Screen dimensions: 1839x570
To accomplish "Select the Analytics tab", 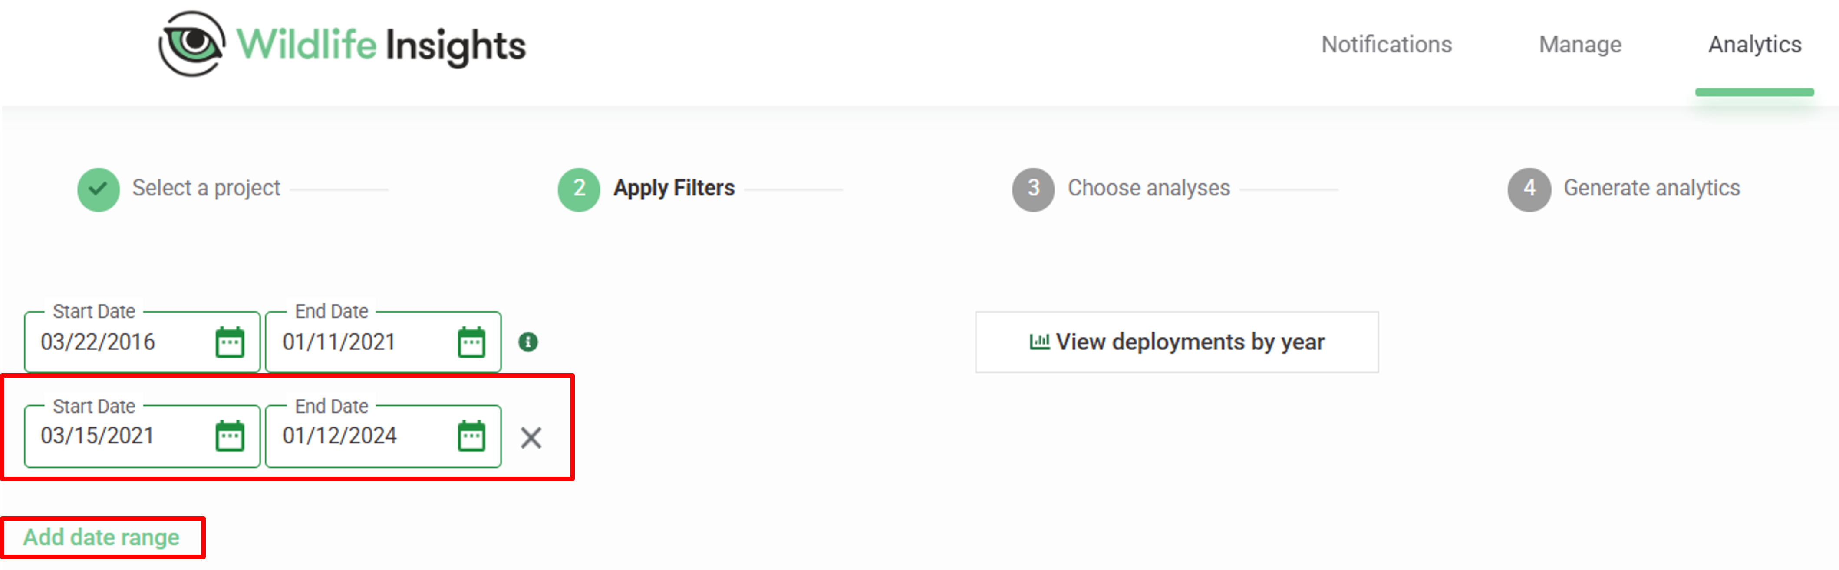I will point(1755,45).
